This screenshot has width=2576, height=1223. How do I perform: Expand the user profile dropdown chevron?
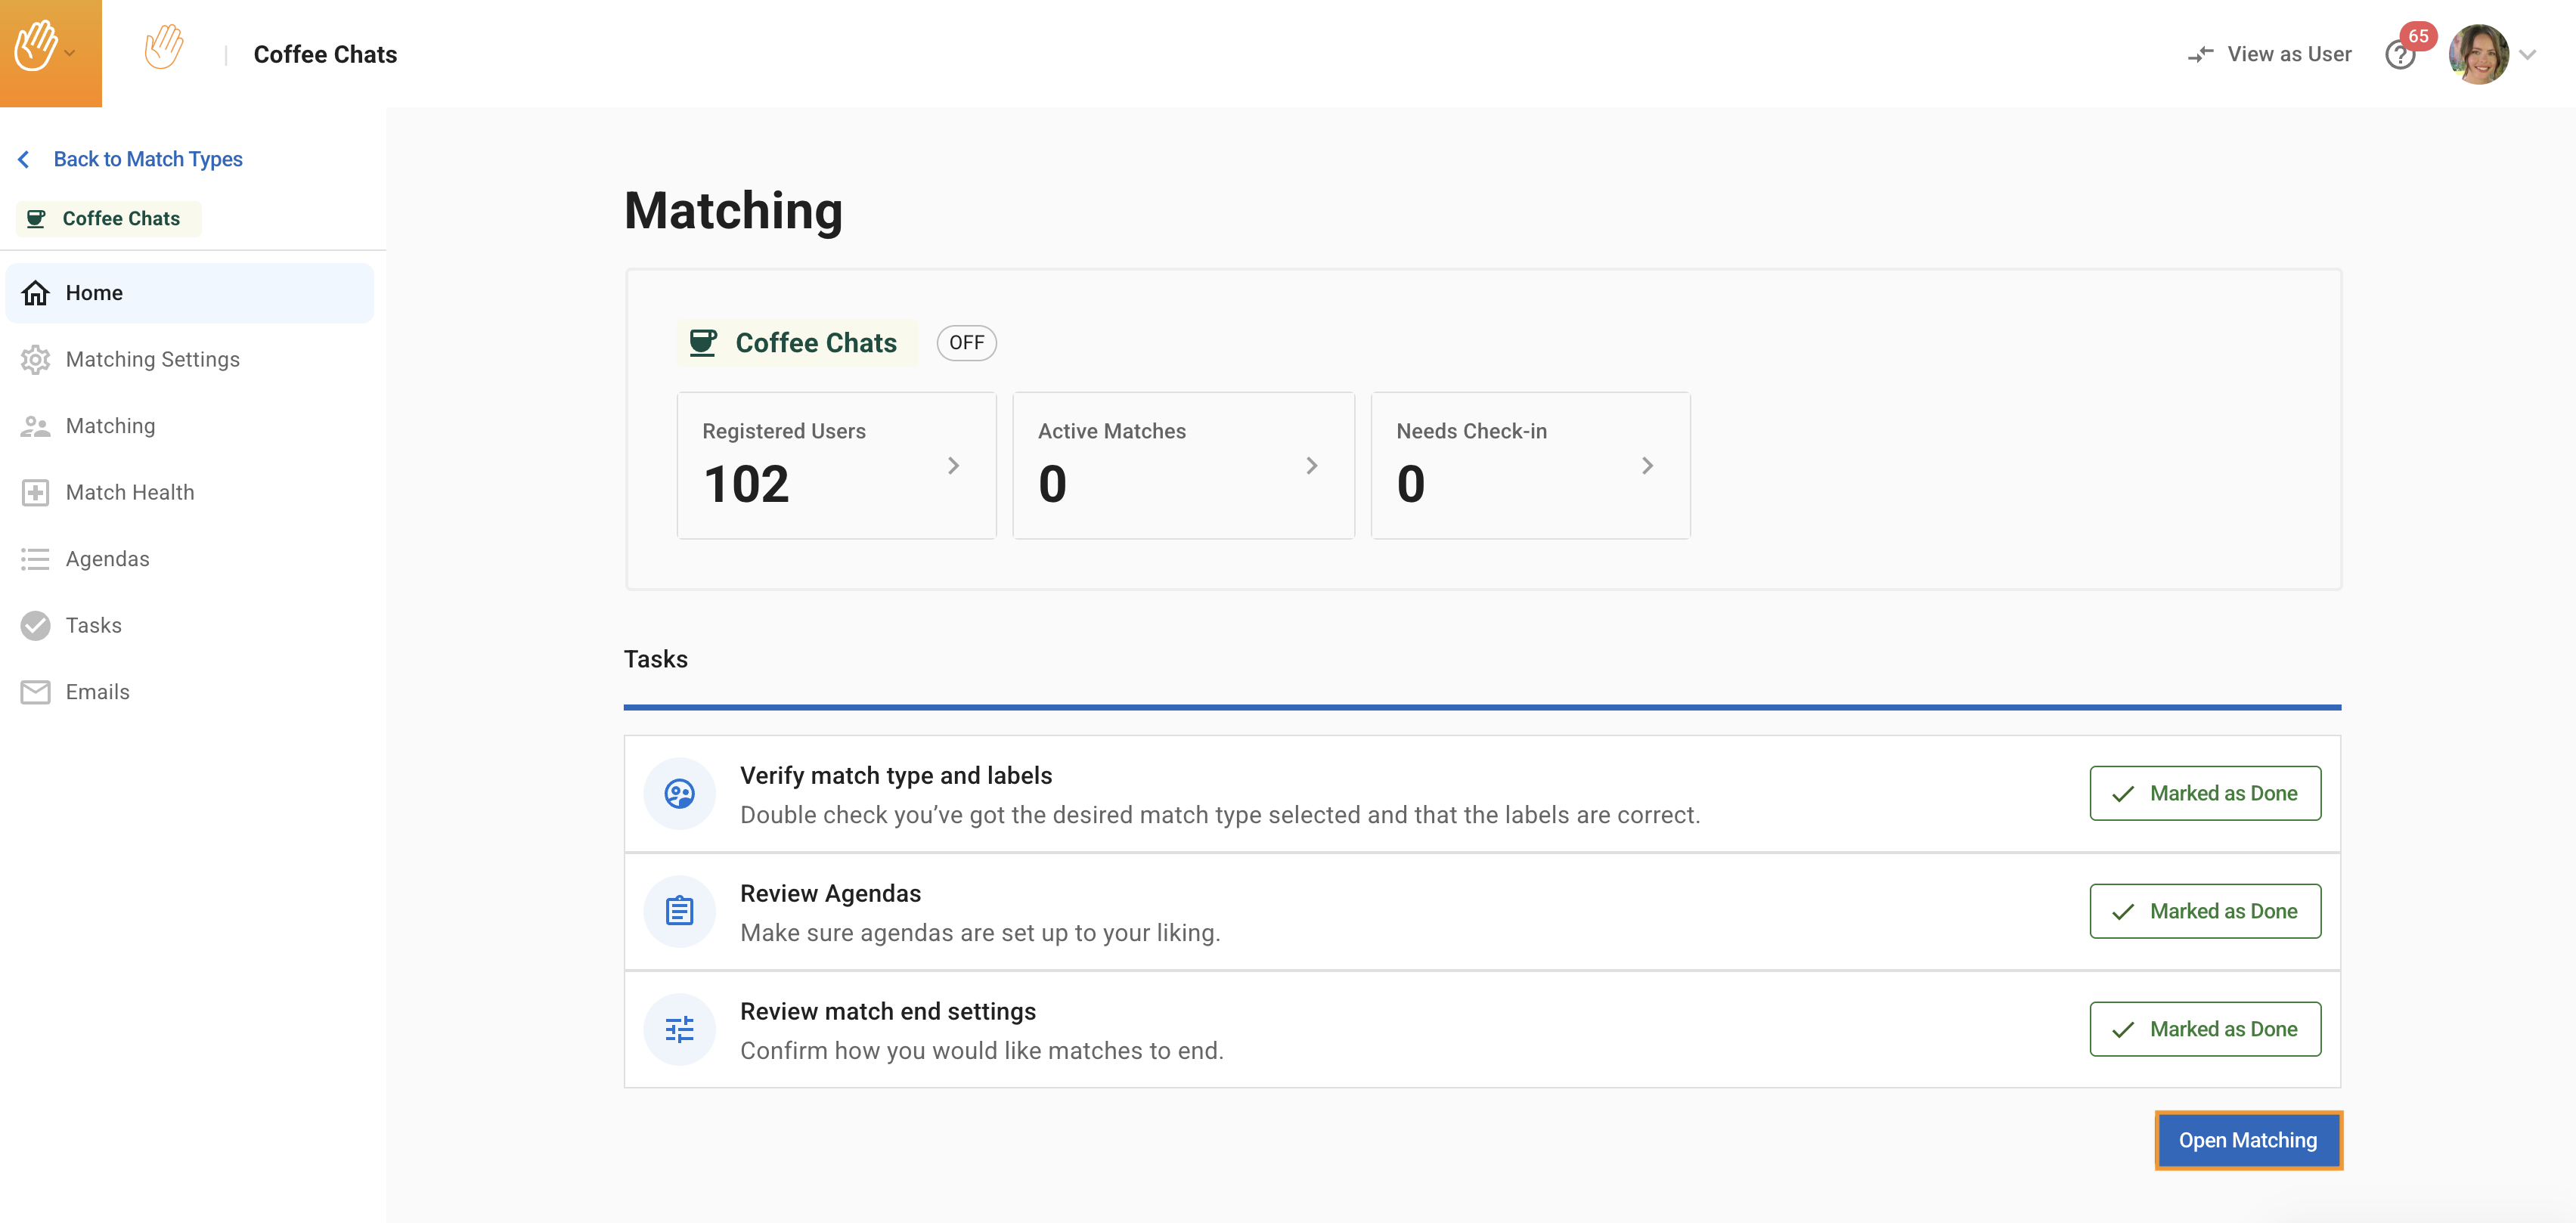[x=2527, y=55]
